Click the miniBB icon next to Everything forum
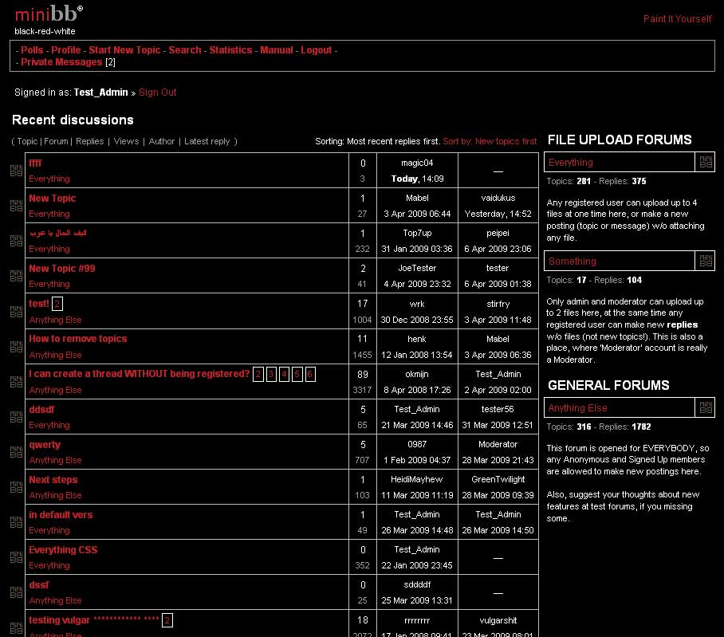 coord(706,162)
